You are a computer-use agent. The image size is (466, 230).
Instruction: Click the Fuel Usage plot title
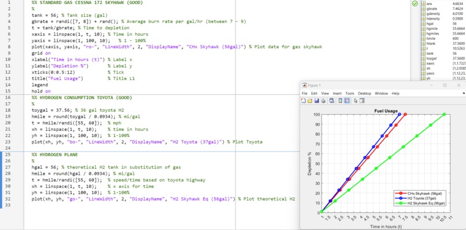[x=386, y=111]
